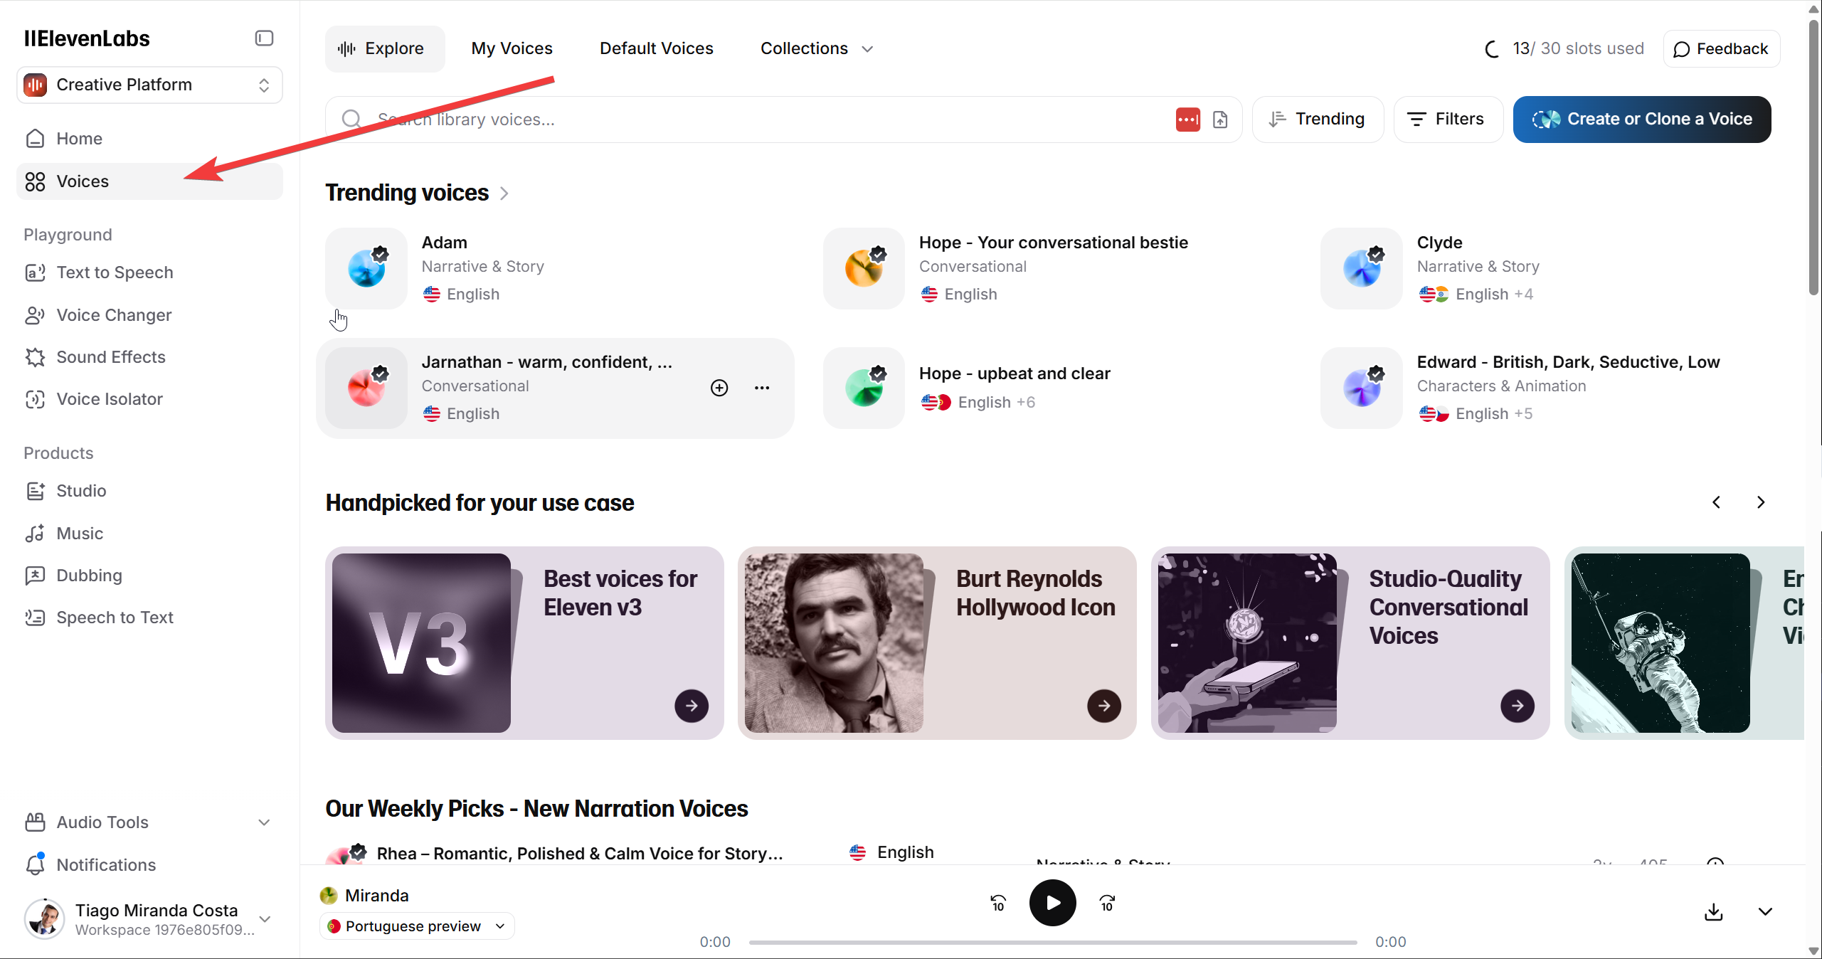Image resolution: width=1822 pixels, height=959 pixels.
Task: Play Hope upbeat and clear avatar
Action: [x=864, y=388]
